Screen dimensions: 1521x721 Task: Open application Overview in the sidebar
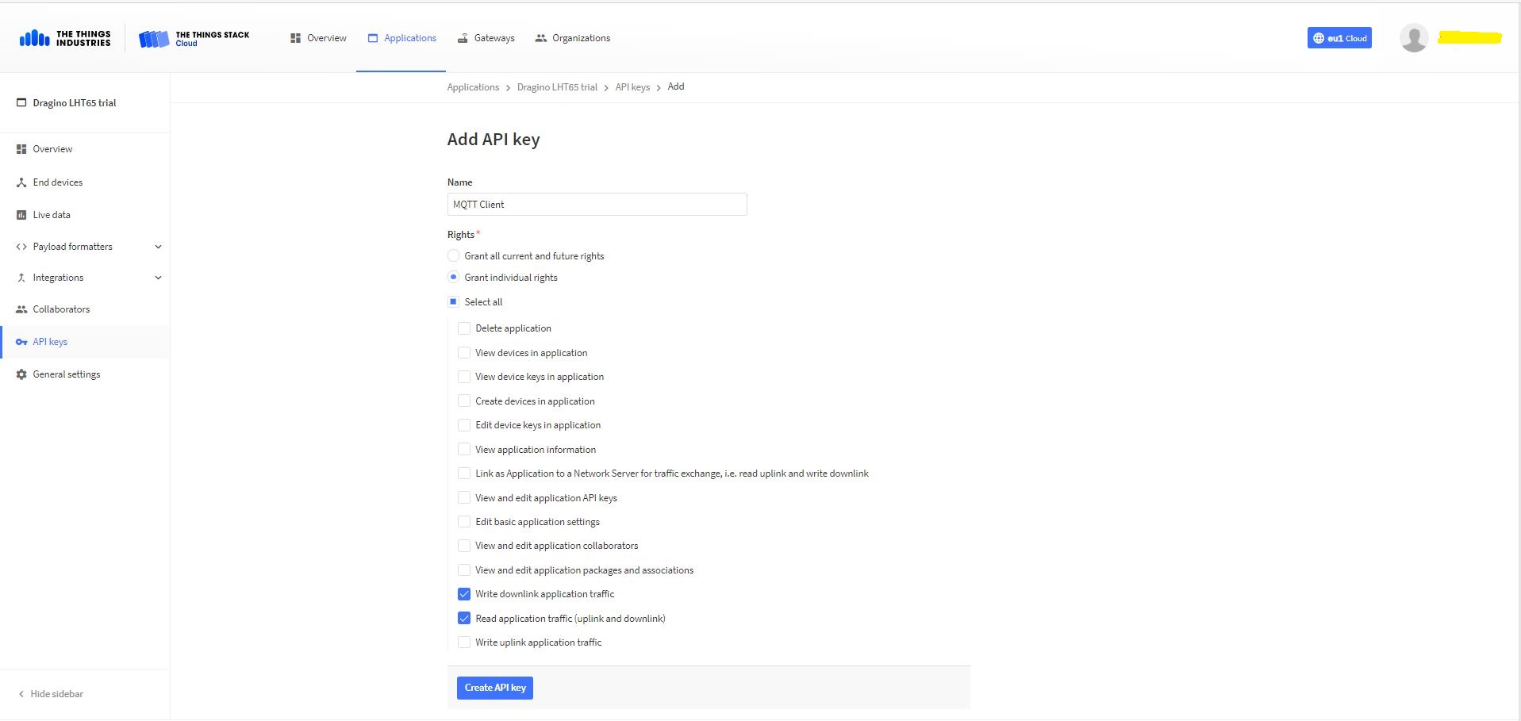52,149
